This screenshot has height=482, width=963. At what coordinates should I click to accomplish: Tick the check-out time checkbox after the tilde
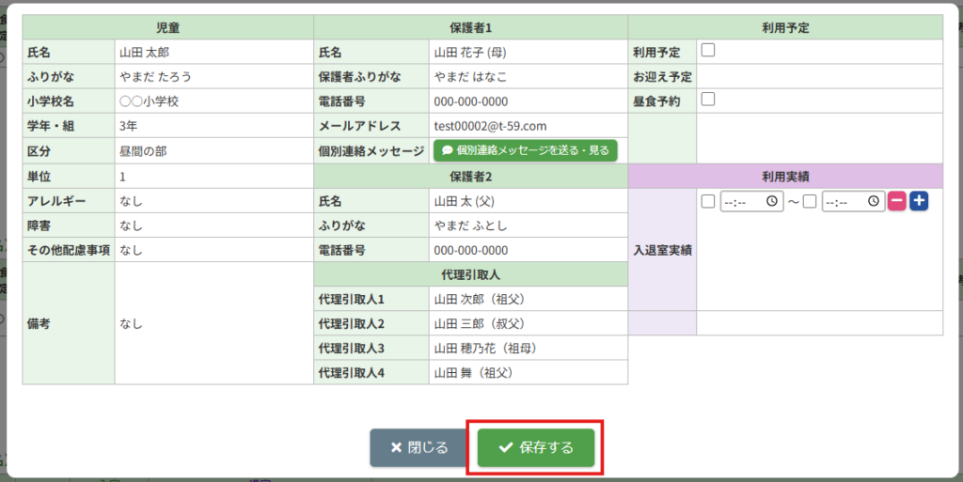click(810, 201)
